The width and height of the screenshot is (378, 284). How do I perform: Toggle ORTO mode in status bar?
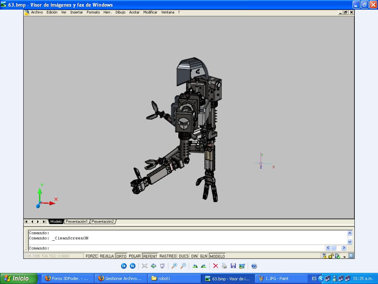(x=121, y=256)
